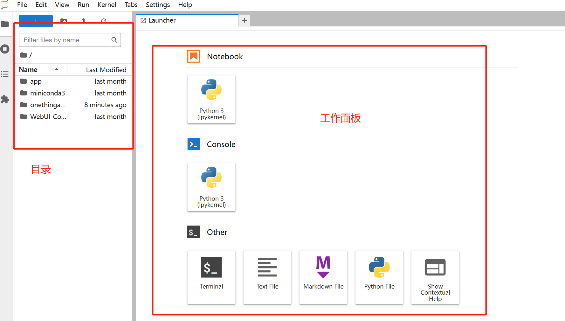Click the Upload Files toolbar icon
Image resolution: width=565 pixels, height=321 pixels.
[84, 21]
